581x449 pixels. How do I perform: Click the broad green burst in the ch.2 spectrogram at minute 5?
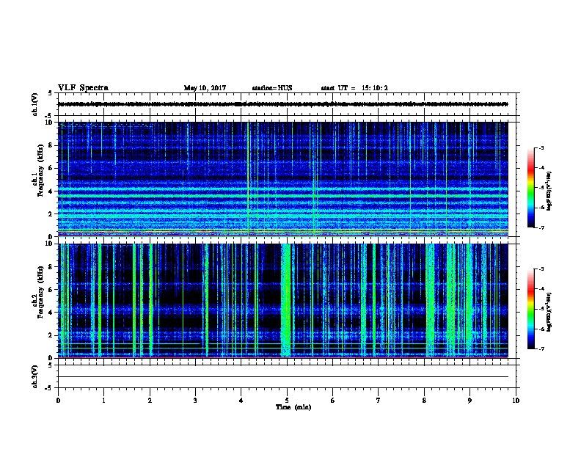[x=286, y=301]
